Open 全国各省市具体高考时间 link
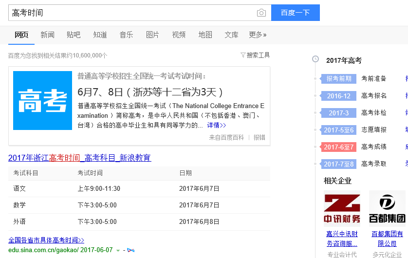Image resolution: width=408 pixels, height=258 pixels. point(46,240)
